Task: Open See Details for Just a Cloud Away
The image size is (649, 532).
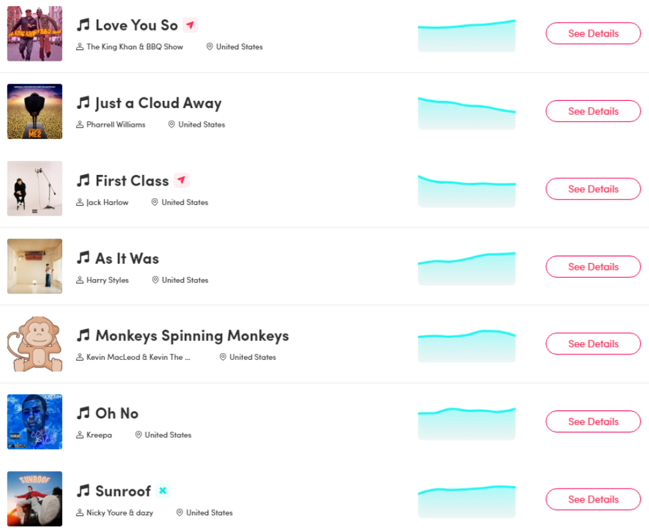Action: (593, 111)
